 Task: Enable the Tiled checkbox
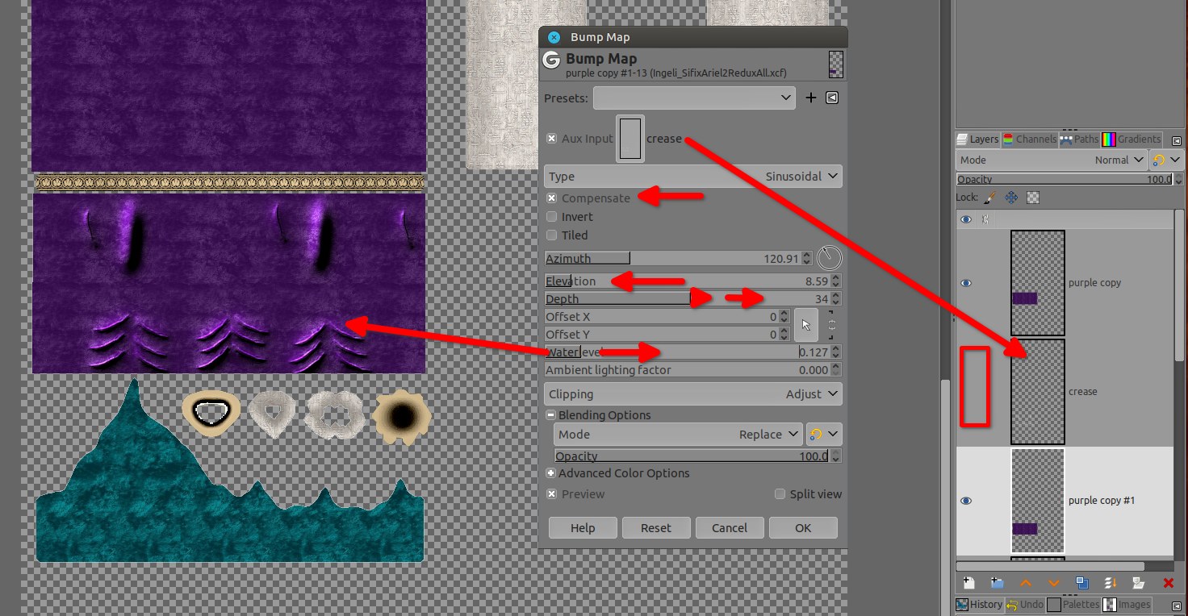click(552, 235)
